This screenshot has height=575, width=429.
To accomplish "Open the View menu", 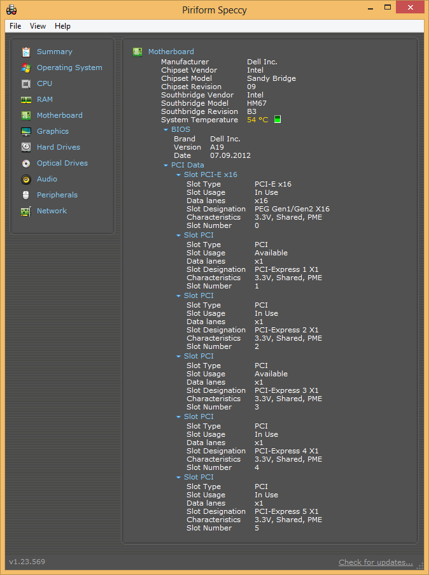I will click(x=38, y=26).
